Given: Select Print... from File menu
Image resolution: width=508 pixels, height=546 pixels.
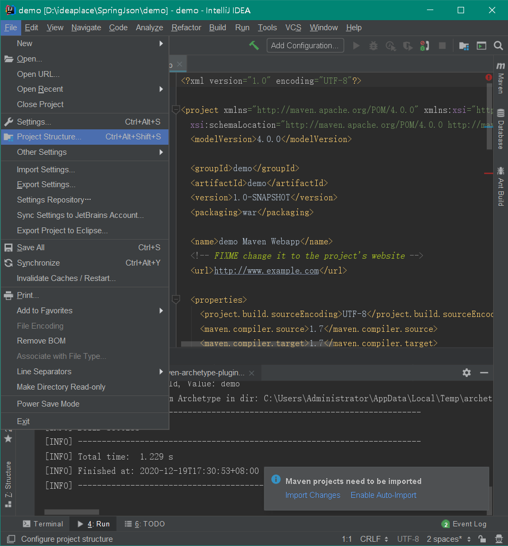Looking at the screenshot, I should pos(85,295).
